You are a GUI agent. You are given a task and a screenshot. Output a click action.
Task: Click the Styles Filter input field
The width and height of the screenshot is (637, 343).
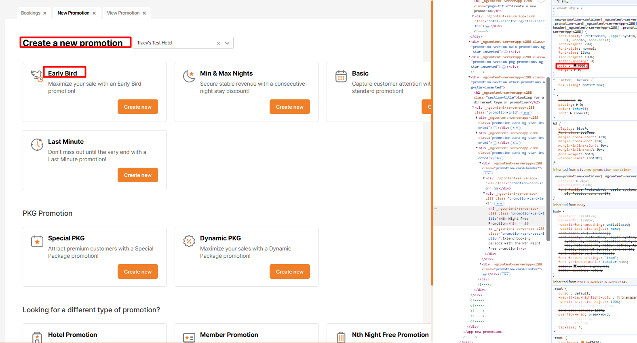[594, 2]
